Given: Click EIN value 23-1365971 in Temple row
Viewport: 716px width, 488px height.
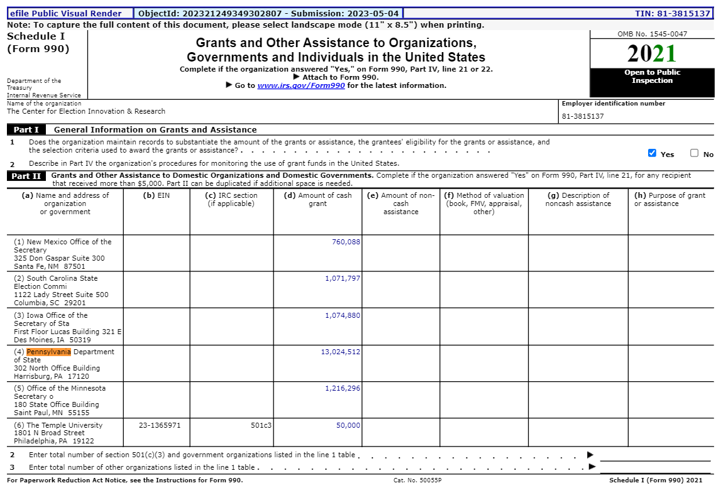Looking at the screenshot, I should pos(160,425).
